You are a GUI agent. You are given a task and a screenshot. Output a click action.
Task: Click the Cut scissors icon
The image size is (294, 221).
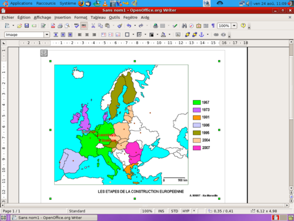tap(93, 26)
